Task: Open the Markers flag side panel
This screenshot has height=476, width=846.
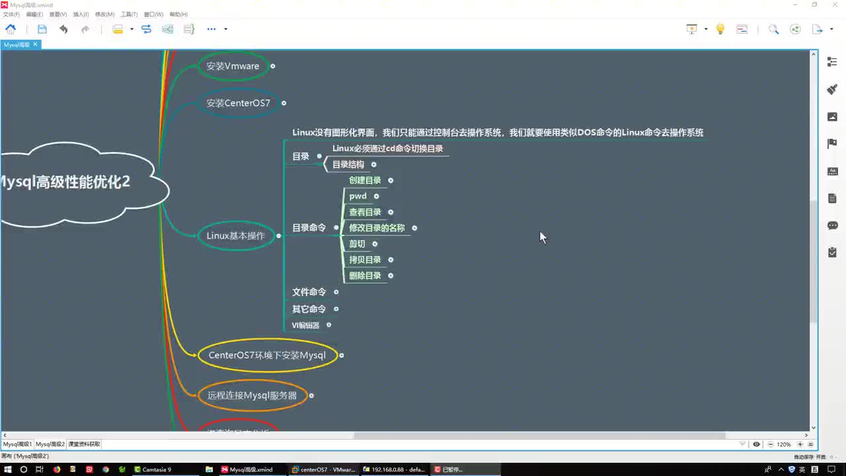Action: (832, 143)
